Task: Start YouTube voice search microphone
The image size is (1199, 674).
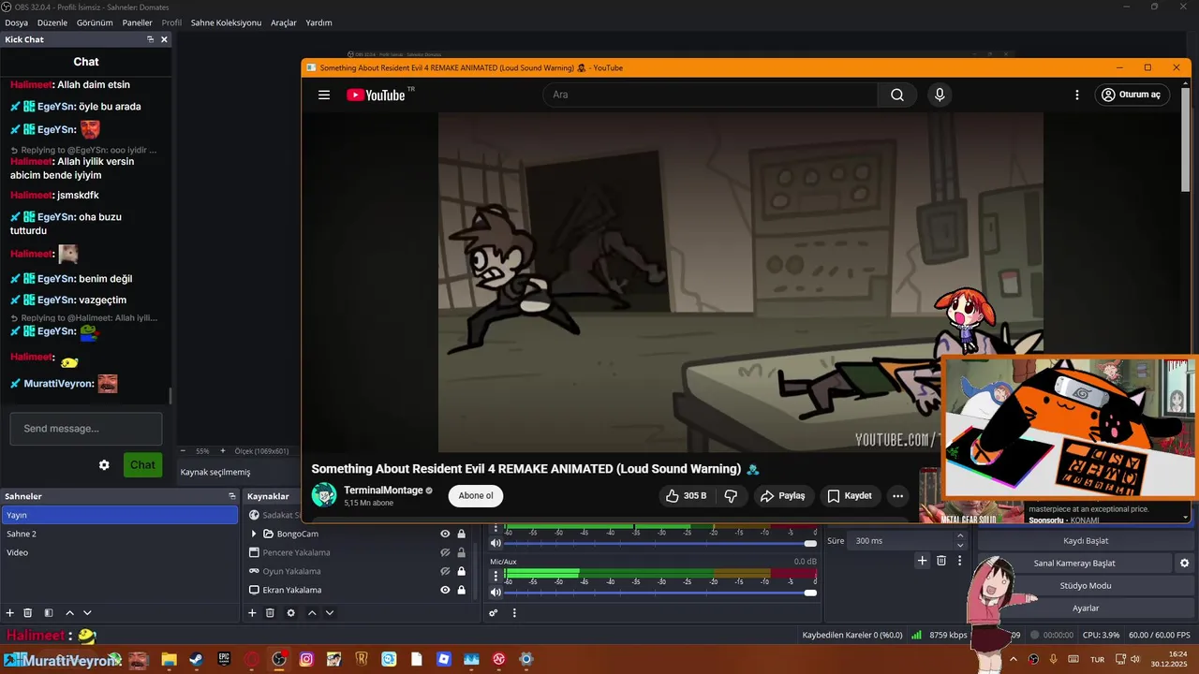Action: point(940,95)
